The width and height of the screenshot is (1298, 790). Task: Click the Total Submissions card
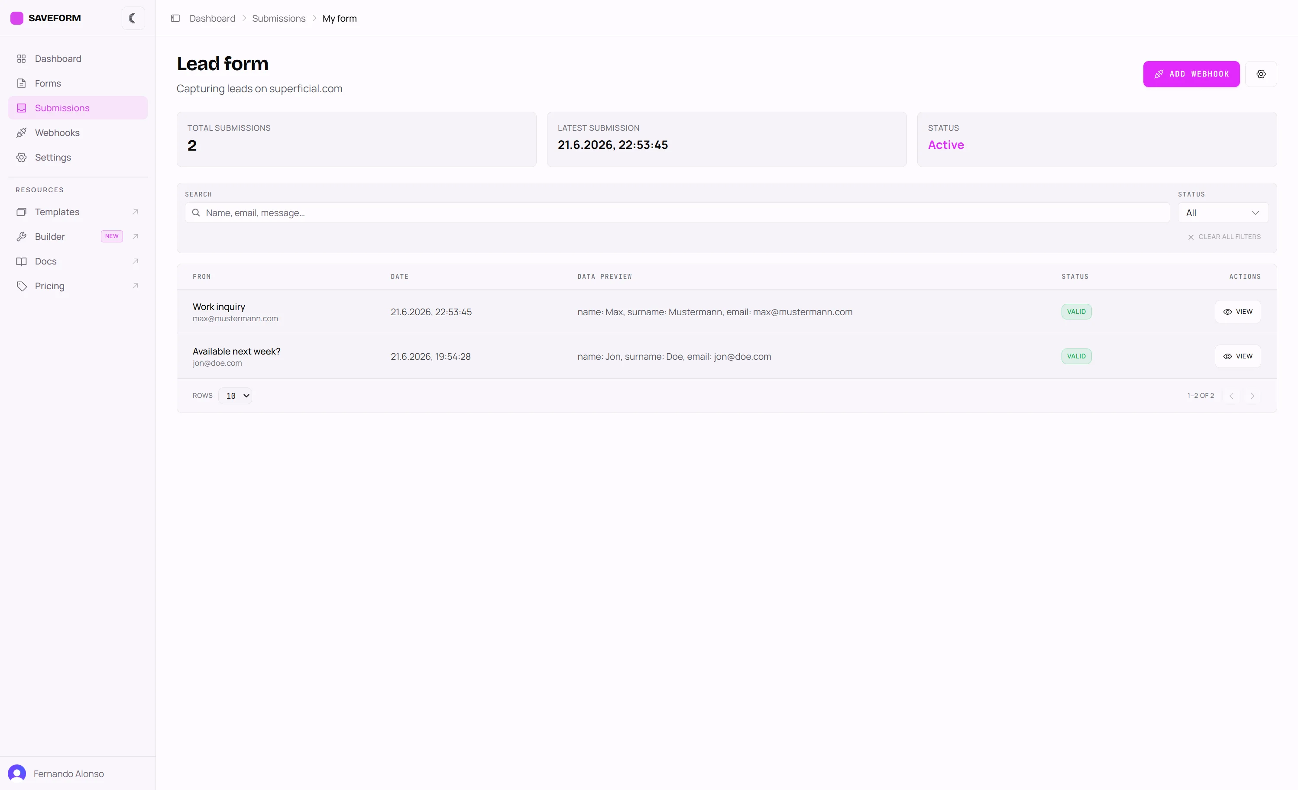(356, 139)
